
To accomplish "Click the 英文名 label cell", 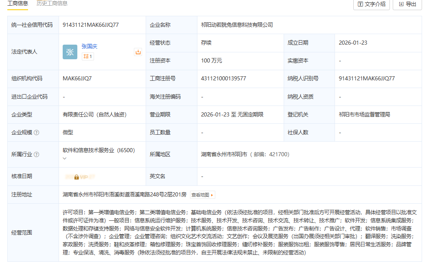I will click(171, 176).
